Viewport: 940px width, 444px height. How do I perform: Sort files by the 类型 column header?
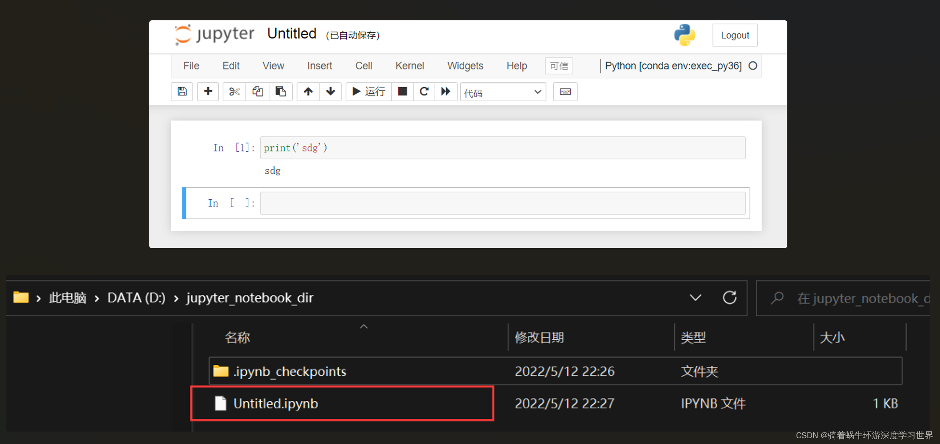pyautogui.click(x=693, y=338)
